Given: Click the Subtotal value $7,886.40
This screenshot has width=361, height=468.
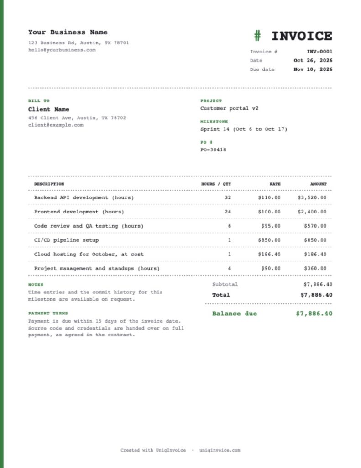Looking at the screenshot, I should click(x=318, y=284).
